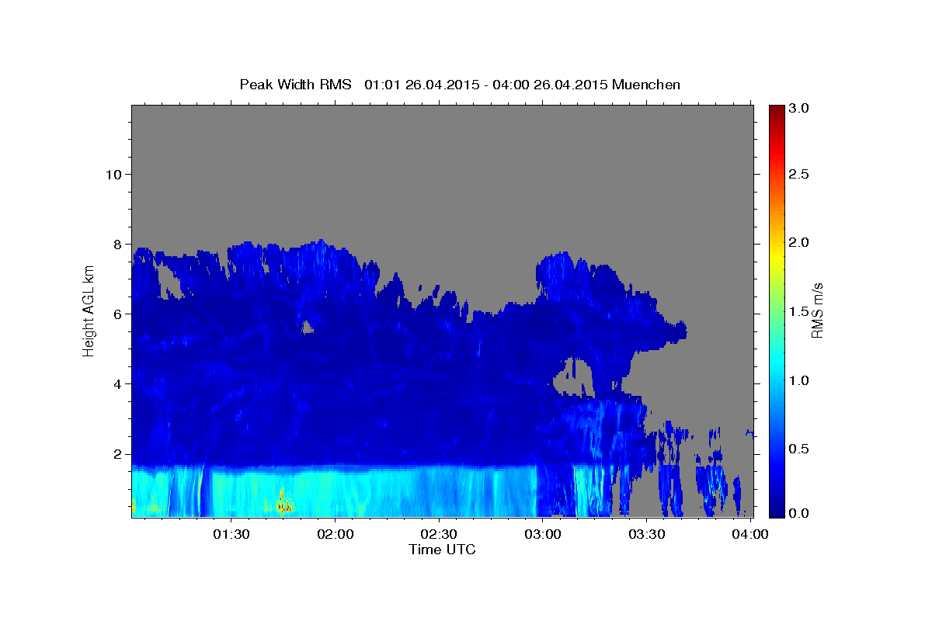This screenshot has height=621, width=932.
Task: Click the colorbar value 0.5
Action: click(x=798, y=449)
